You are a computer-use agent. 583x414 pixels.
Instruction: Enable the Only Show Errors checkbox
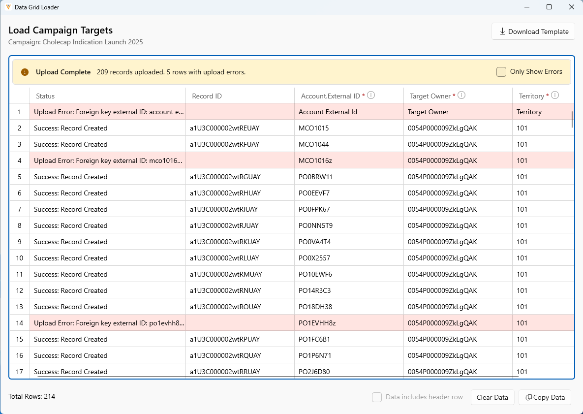coord(501,72)
